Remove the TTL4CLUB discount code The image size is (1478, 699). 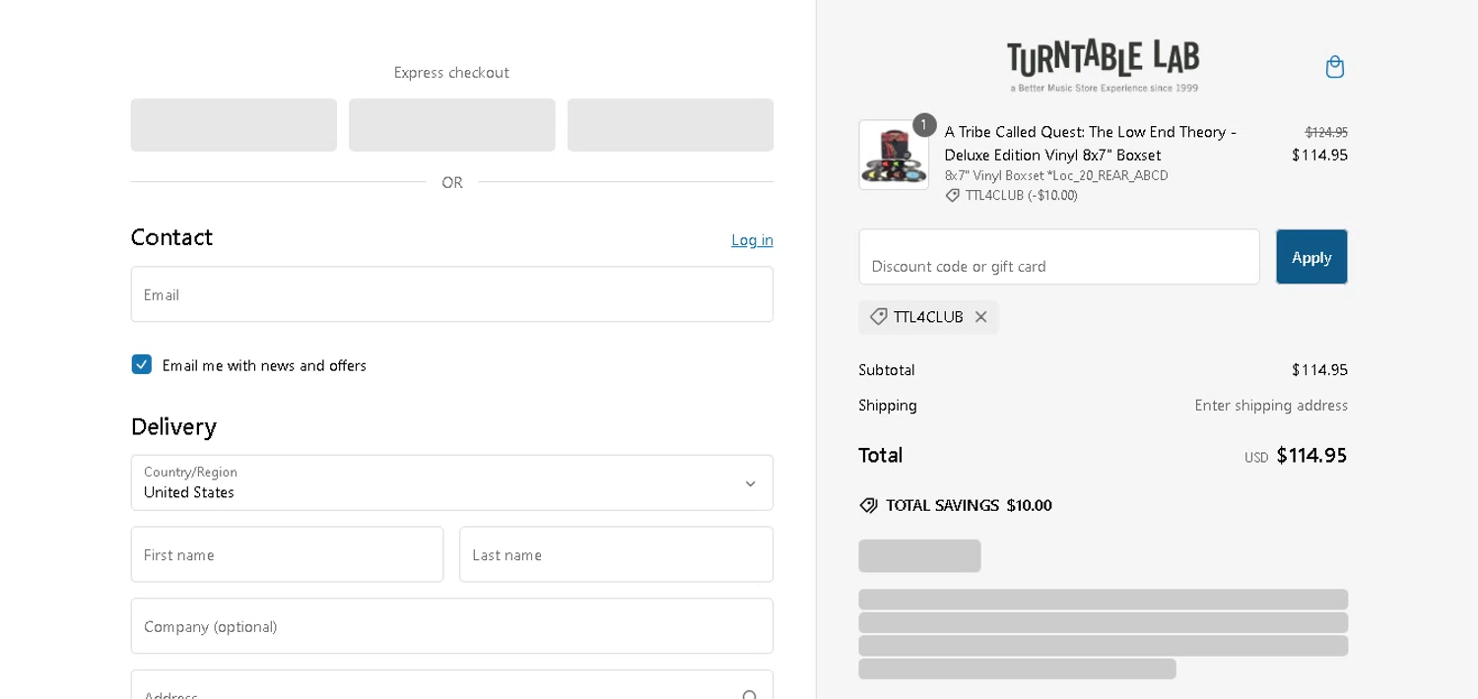pos(980,317)
